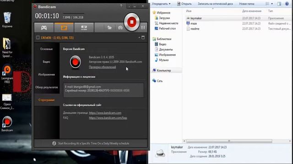Open the https://www.bandicam.com homepage link
Viewport: 293px width, 164px height.
tap(105, 113)
